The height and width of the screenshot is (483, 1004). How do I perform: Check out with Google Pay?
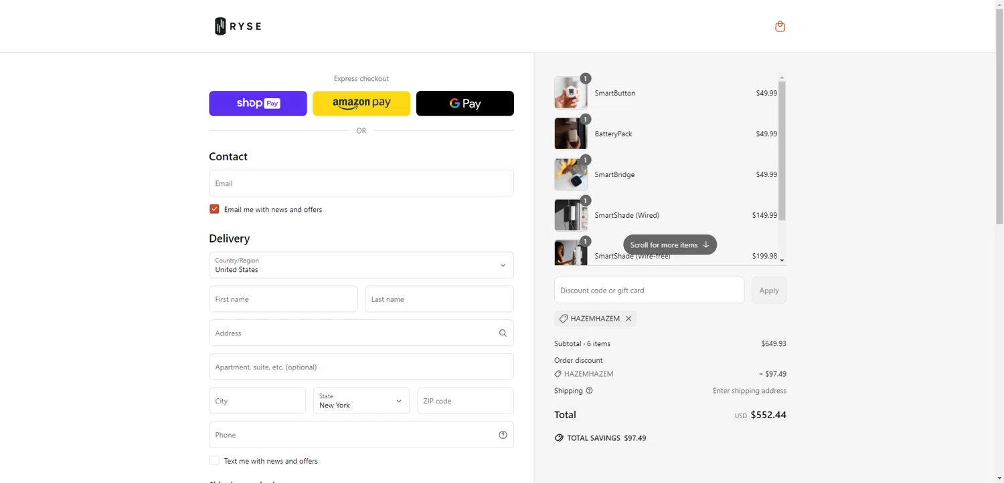coord(465,104)
